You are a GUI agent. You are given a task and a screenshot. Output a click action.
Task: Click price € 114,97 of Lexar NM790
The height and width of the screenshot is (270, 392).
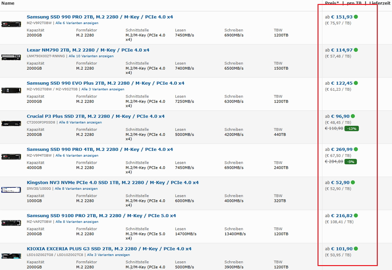(x=342, y=50)
